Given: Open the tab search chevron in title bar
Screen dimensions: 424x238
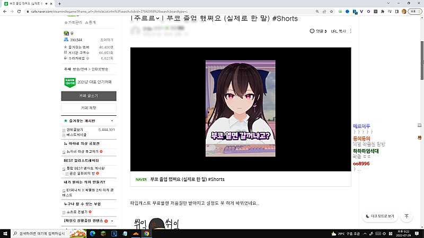Looking at the screenshot, I should coord(388,3).
